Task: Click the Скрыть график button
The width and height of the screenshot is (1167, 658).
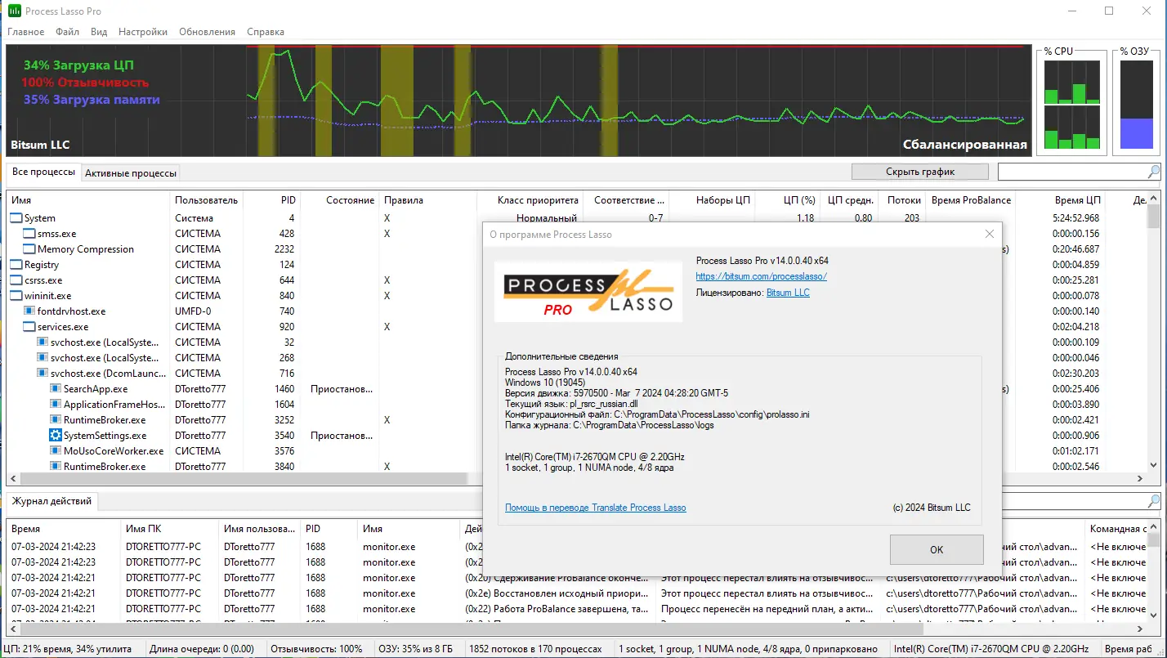Action: pos(920,172)
